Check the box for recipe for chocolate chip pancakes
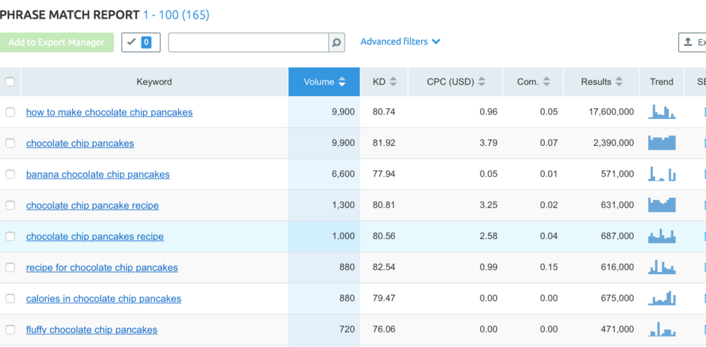Screen dimensions: 706x347 [x=10, y=267]
